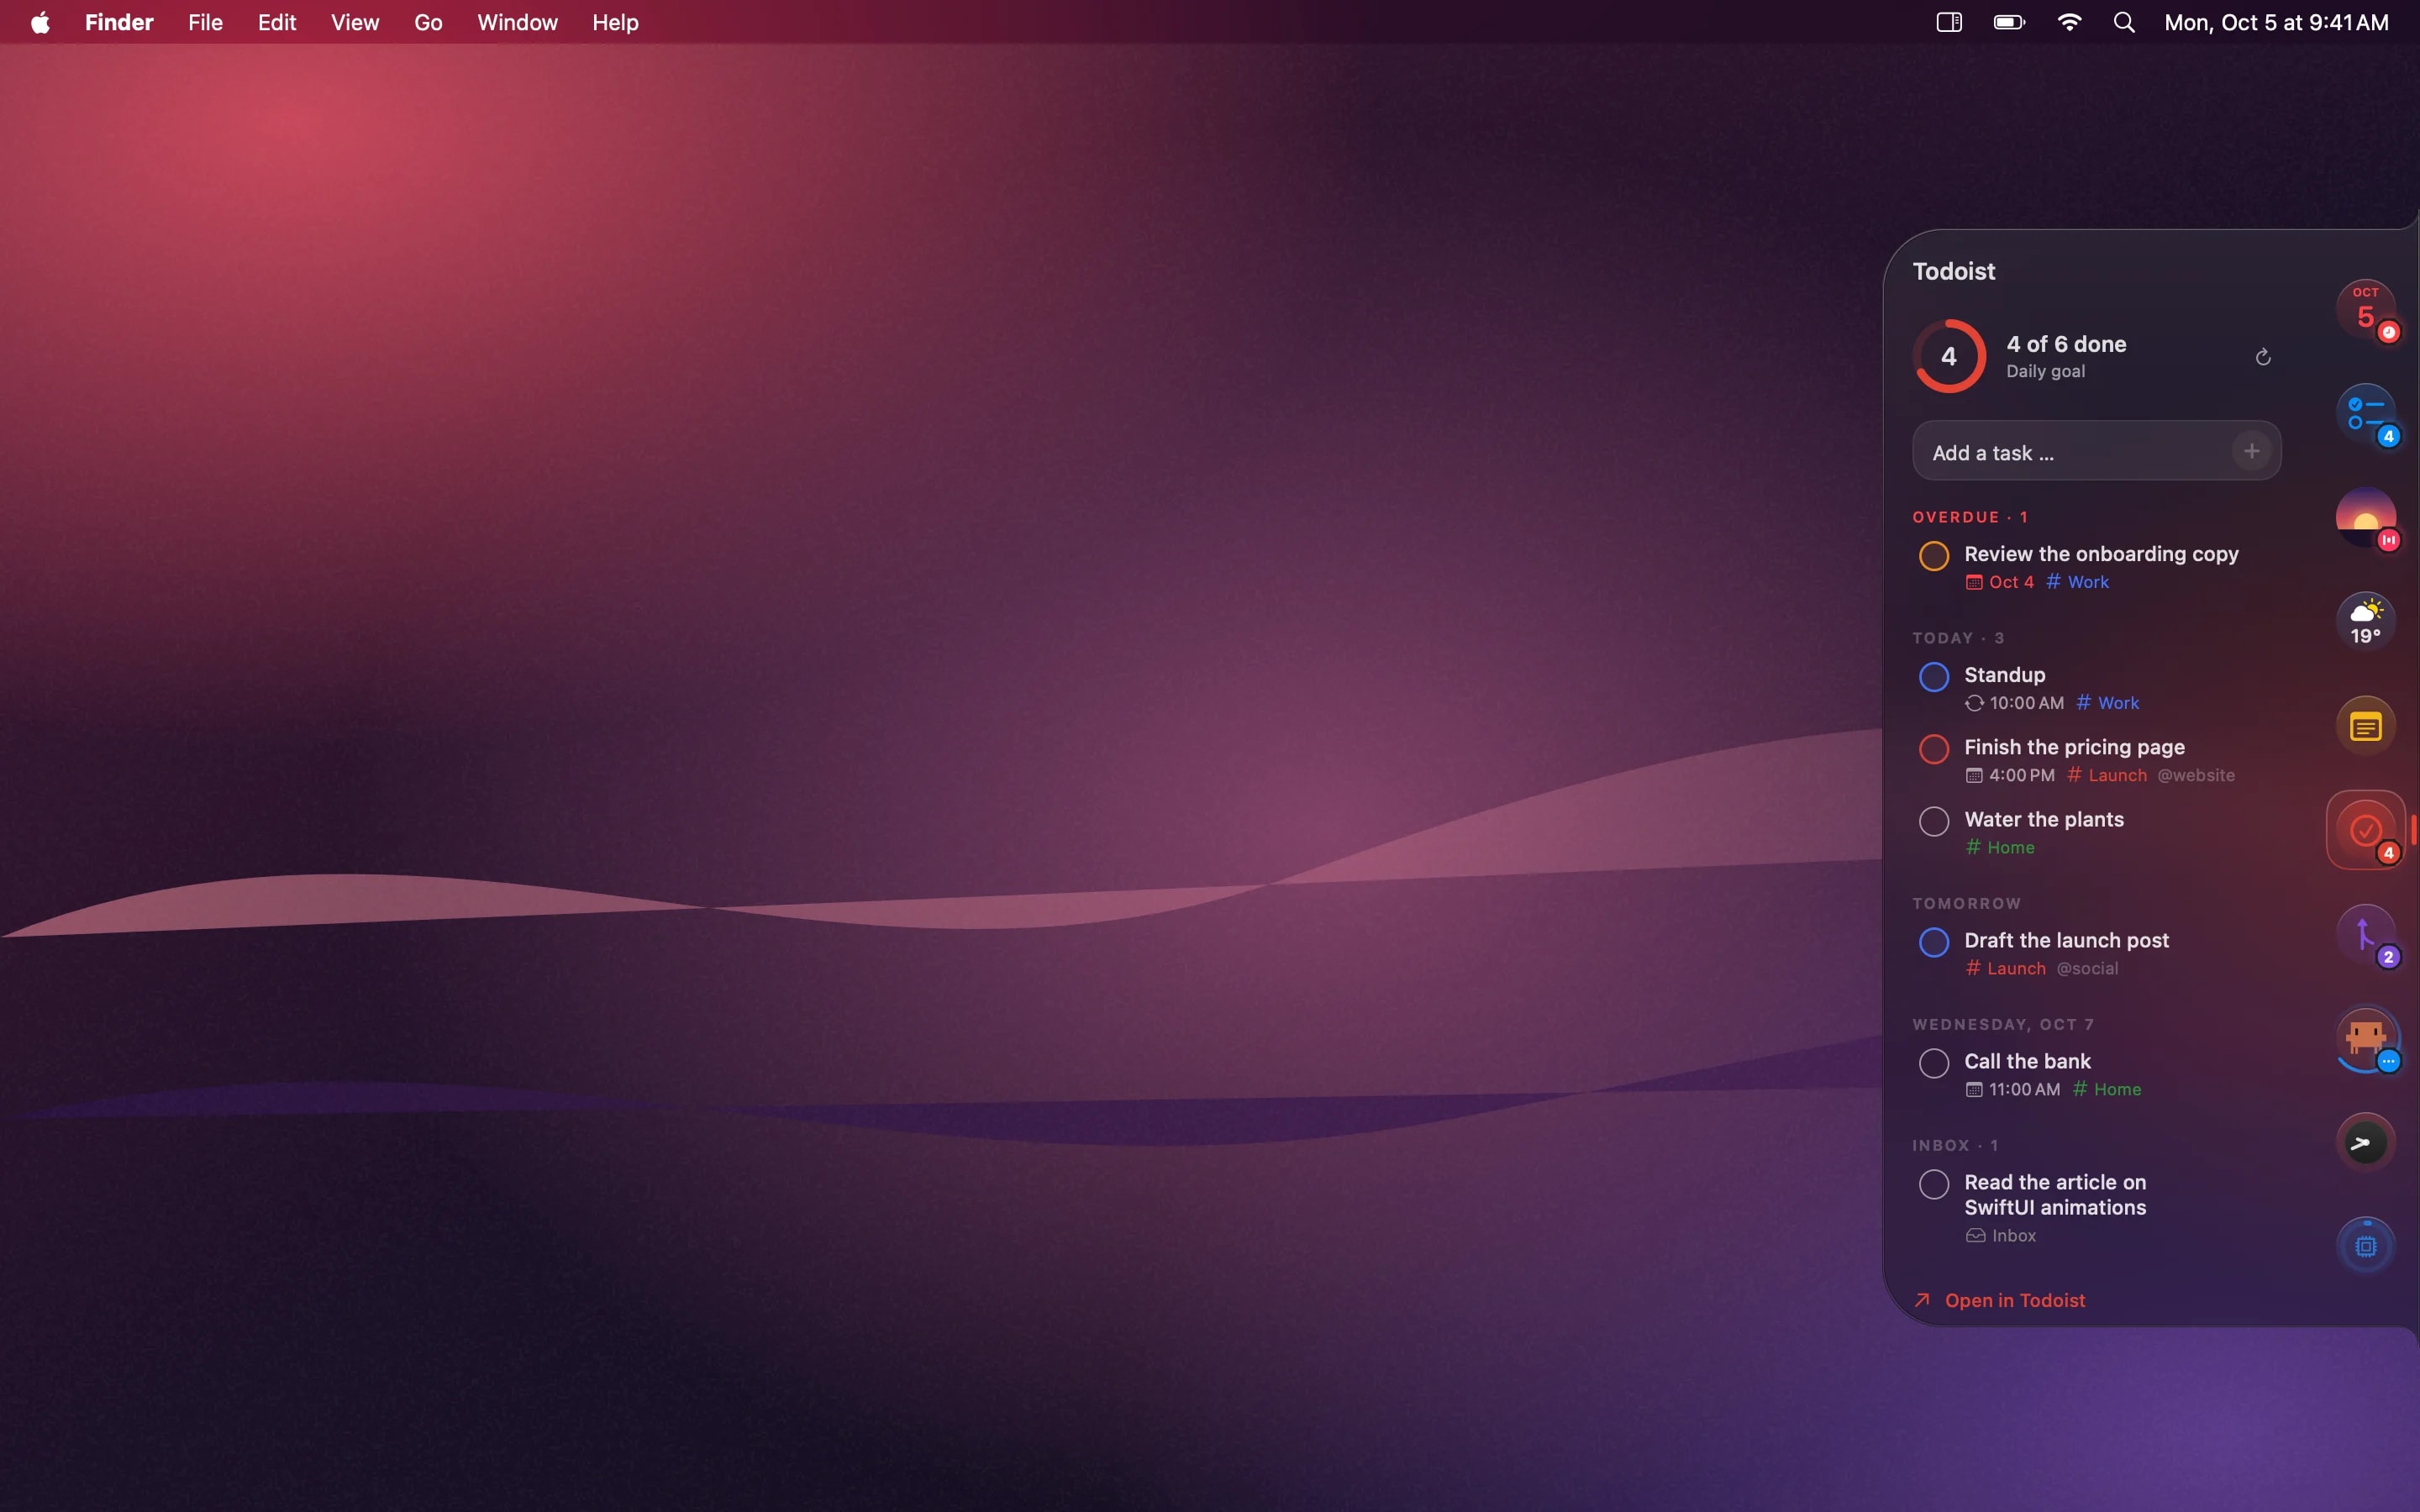Click the 'Call the bank' task title
The width and height of the screenshot is (2420, 1512).
coord(2027,1061)
